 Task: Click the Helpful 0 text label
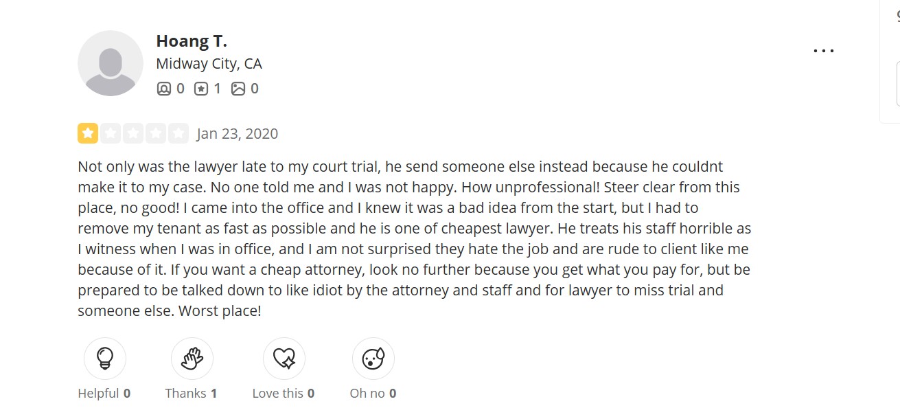[104, 394]
